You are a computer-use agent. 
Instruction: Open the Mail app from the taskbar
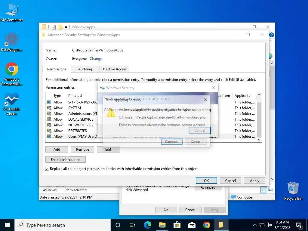[x=192, y=225]
